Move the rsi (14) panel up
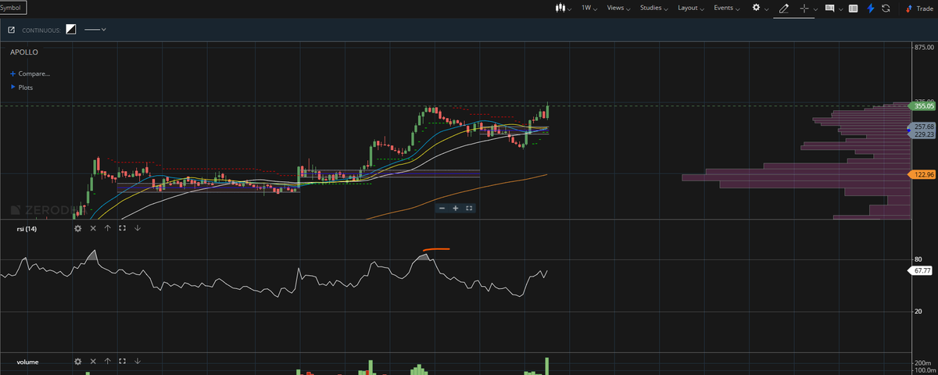Screen dimensions: 938x375 [x=107, y=228]
